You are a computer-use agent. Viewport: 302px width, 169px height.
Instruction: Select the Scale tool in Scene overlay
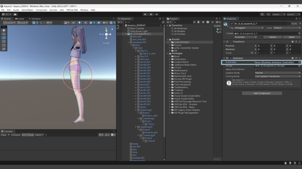4,41
